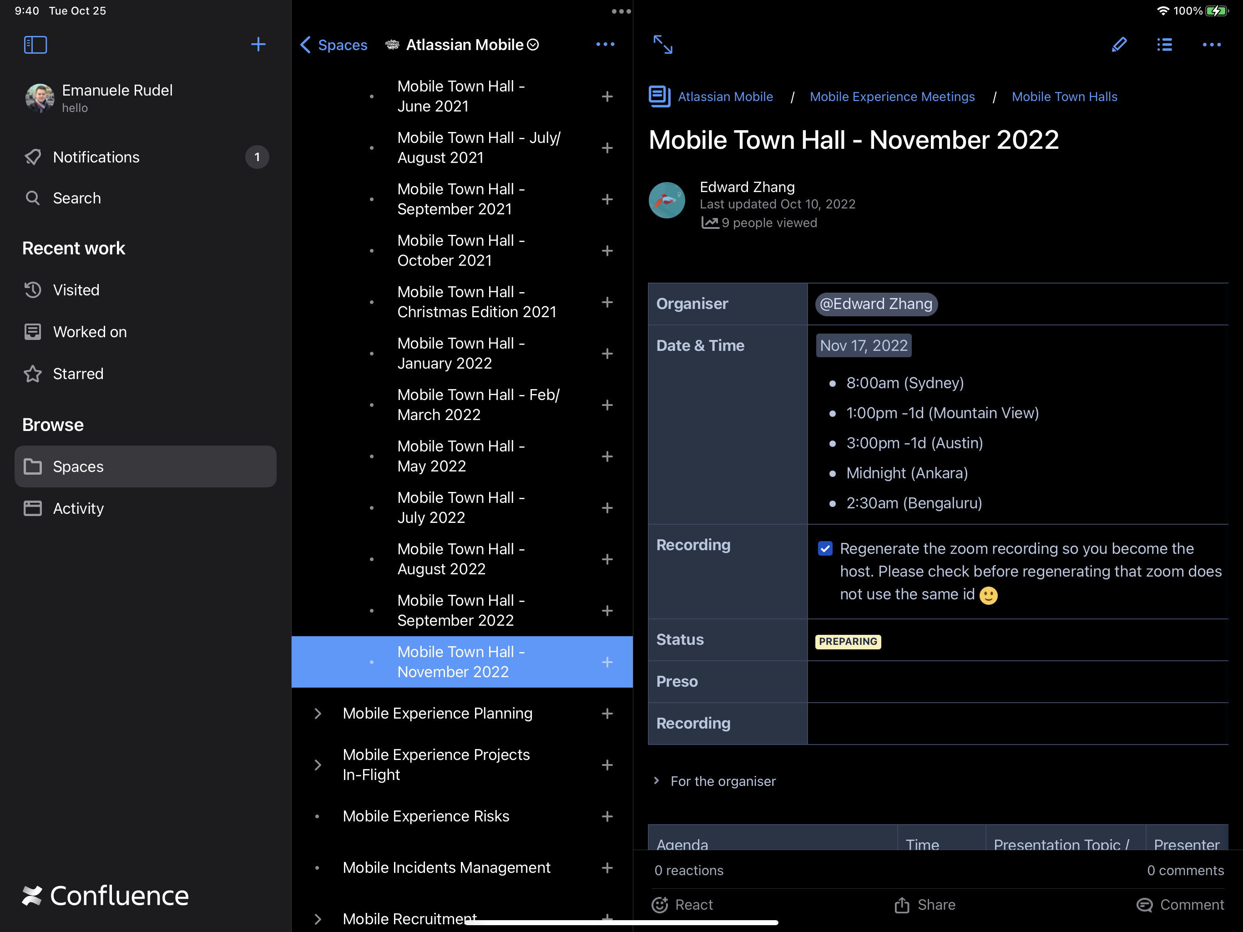Add child page under Mobile Incidents Management
Viewport: 1243px width, 932px height.
[x=607, y=867]
